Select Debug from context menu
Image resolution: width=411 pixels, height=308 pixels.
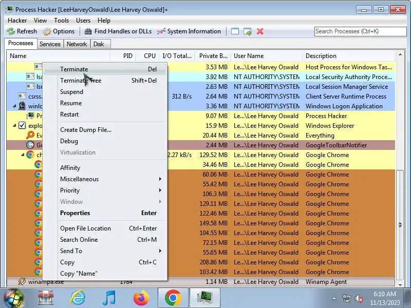pos(105,141)
